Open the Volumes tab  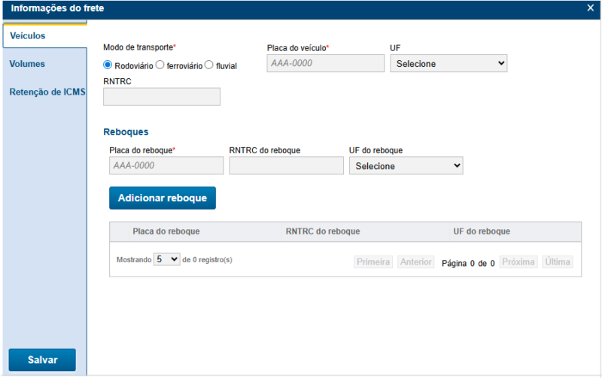(44, 64)
